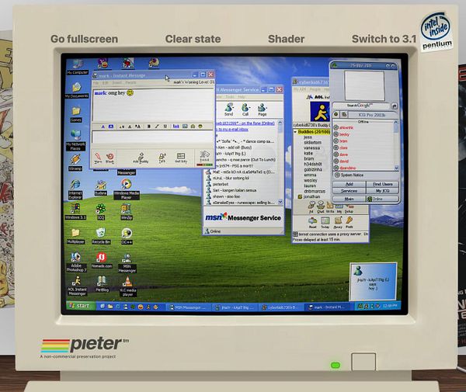Click the Away icon in AIM Buddy List
The image size is (466, 392).
click(x=338, y=223)
